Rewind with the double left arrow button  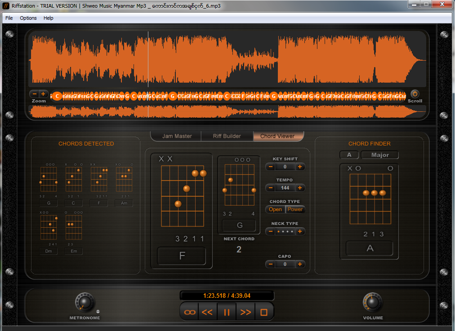pyautogui.click(x=207, y=312)
